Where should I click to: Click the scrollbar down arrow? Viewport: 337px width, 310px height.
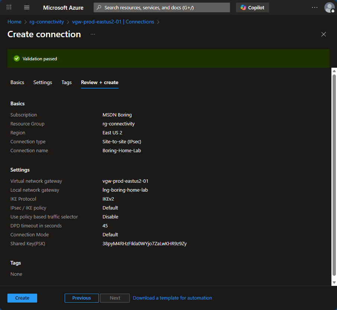point(334,282)
